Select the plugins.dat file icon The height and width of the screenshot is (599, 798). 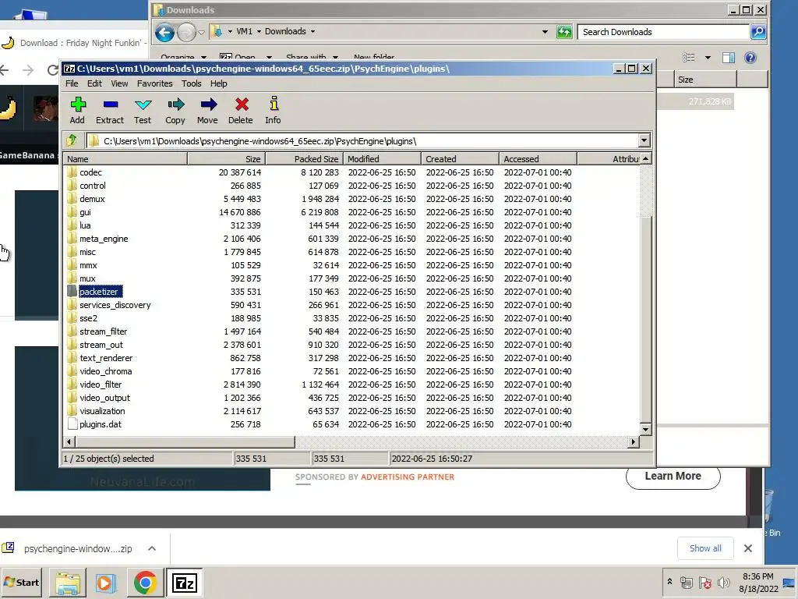pyautogui.click(x=72, y=424)
